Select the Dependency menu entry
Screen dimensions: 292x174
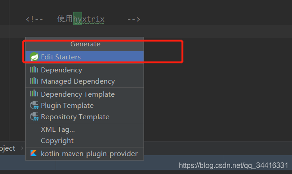pyautogui.click(x=84, y=70)
